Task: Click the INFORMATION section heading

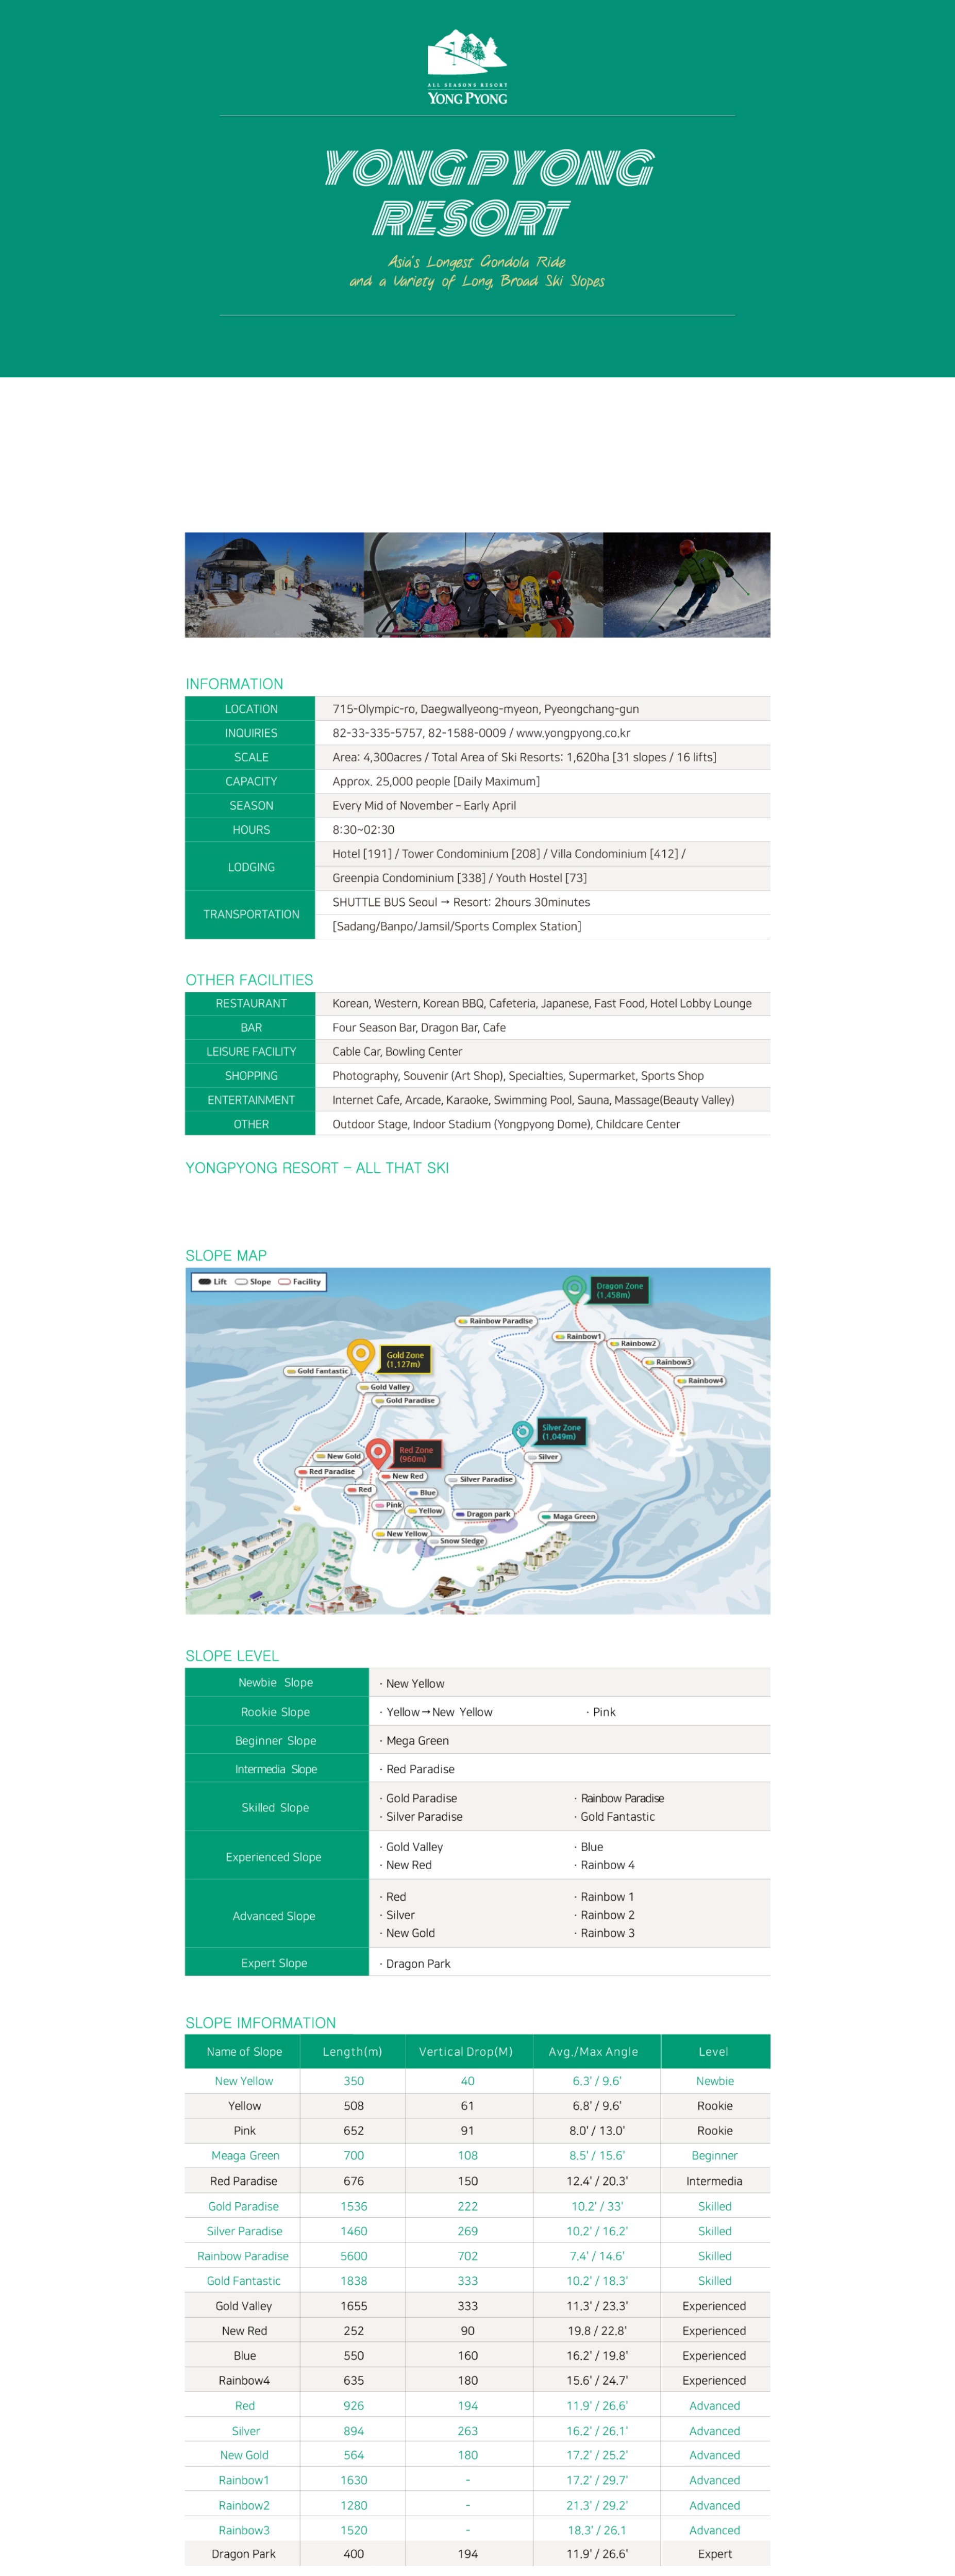Action: [x=234, y=684]
